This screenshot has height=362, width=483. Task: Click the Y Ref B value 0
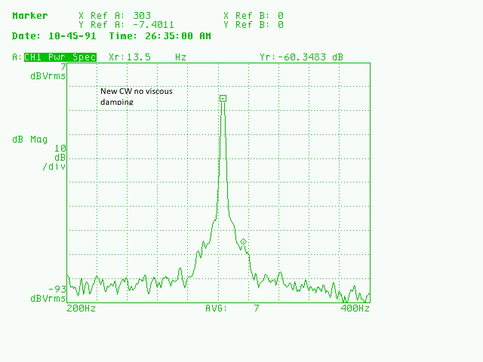point(281,25)
